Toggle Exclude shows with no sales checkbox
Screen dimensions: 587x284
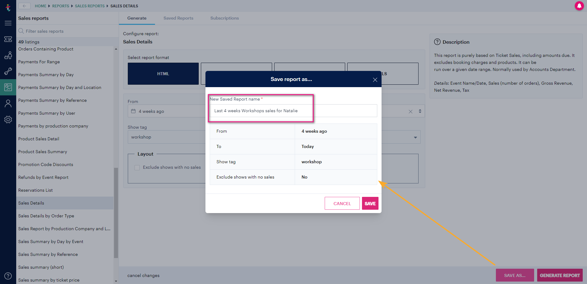coord(137,168)
